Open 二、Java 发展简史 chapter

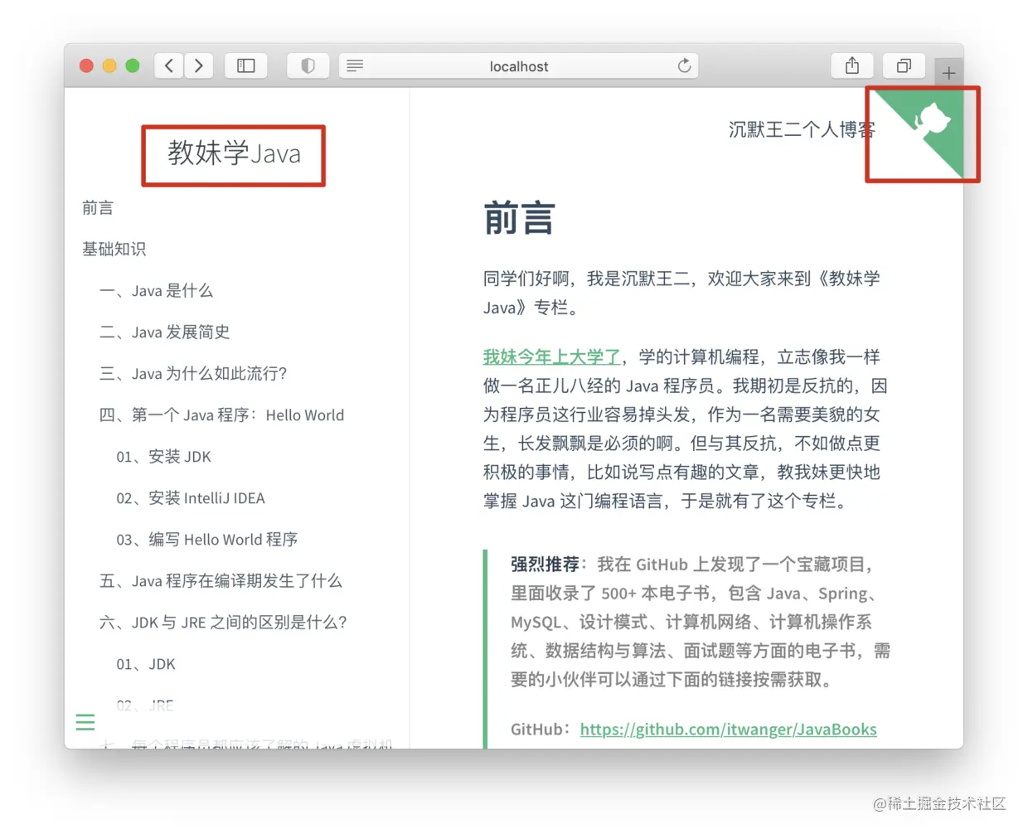(164, 332)
